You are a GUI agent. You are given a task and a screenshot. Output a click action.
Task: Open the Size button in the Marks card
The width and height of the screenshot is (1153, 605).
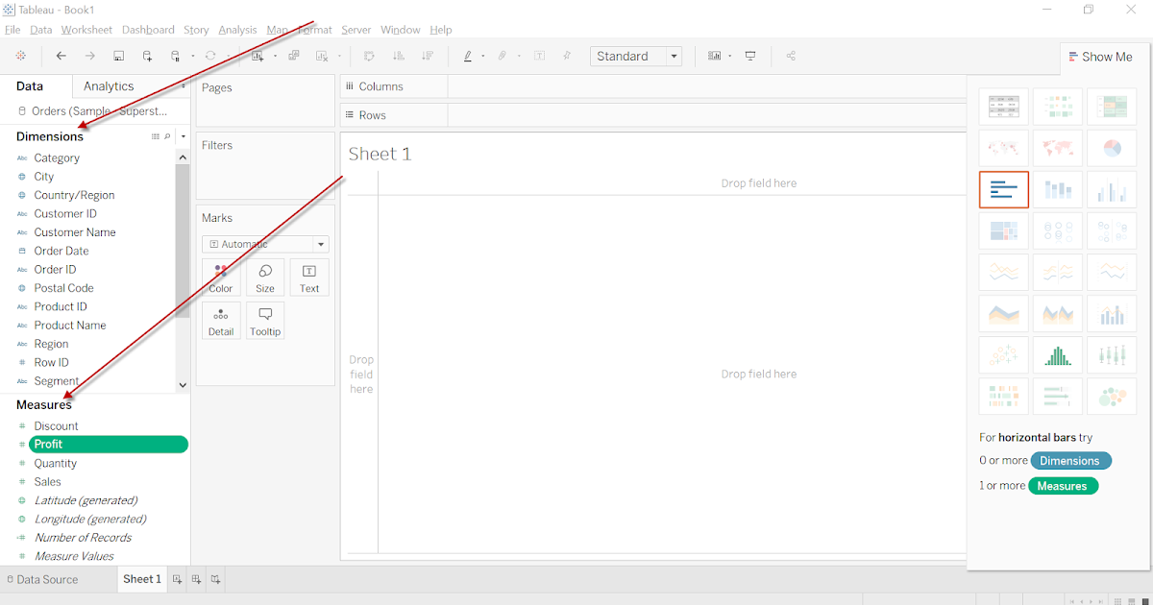point(265,278)
